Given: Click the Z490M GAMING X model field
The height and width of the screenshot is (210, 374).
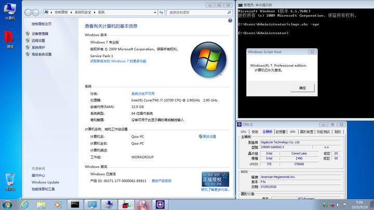Looking at the screenshot, I should pyautogui.click(x=286, y=147).
